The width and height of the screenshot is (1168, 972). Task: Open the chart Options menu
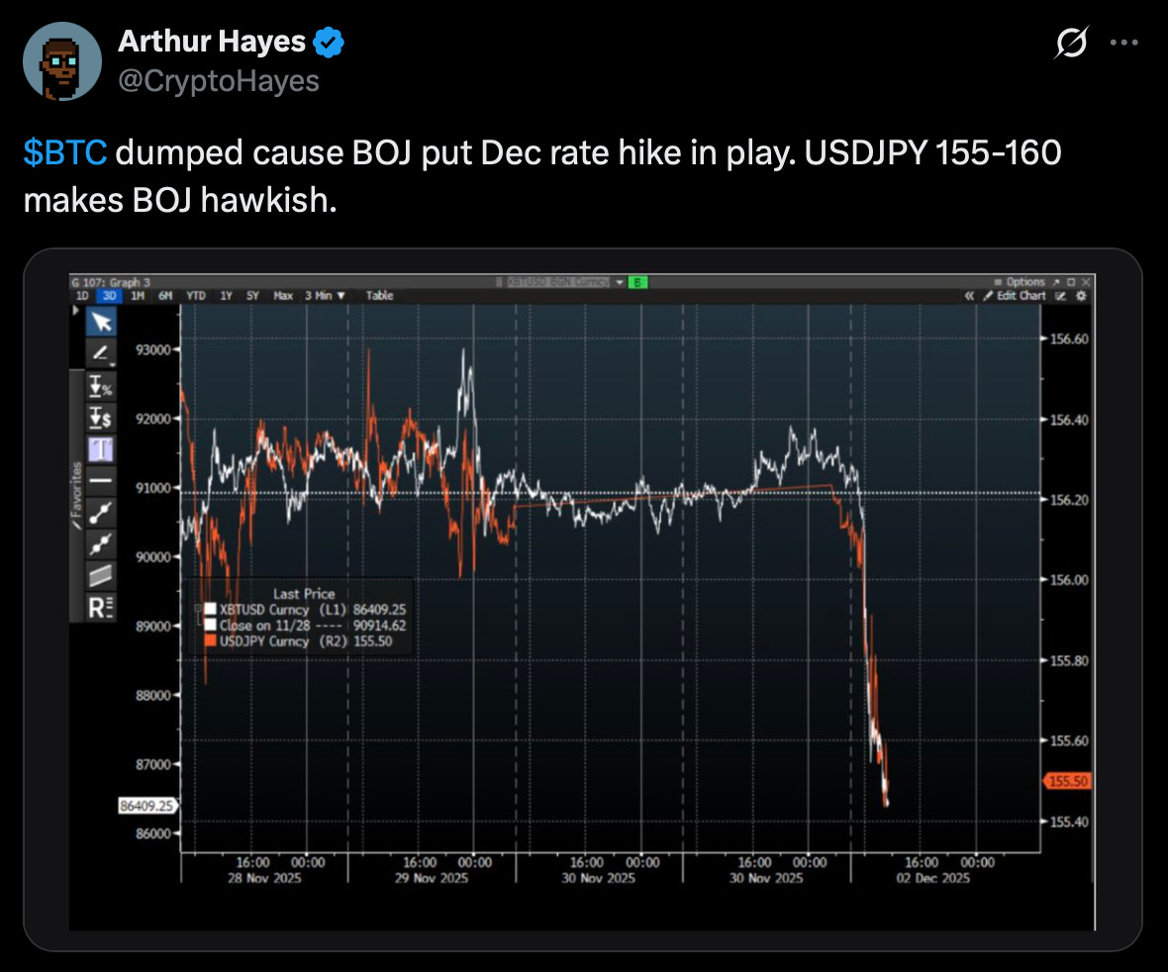click(1020, 281)
